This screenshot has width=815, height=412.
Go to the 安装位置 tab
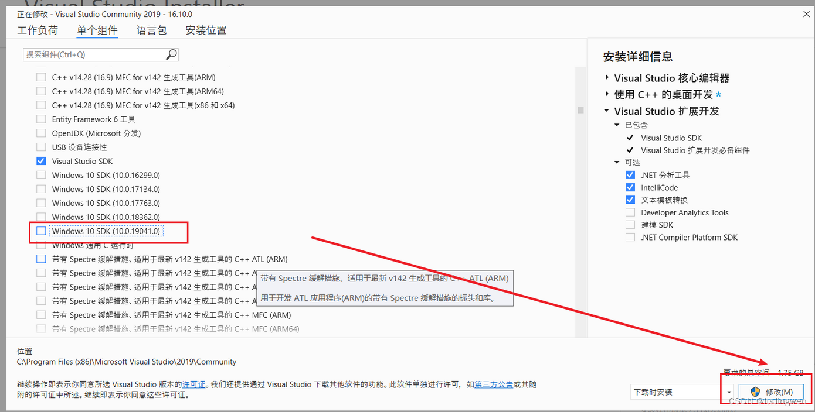(206, 30)
